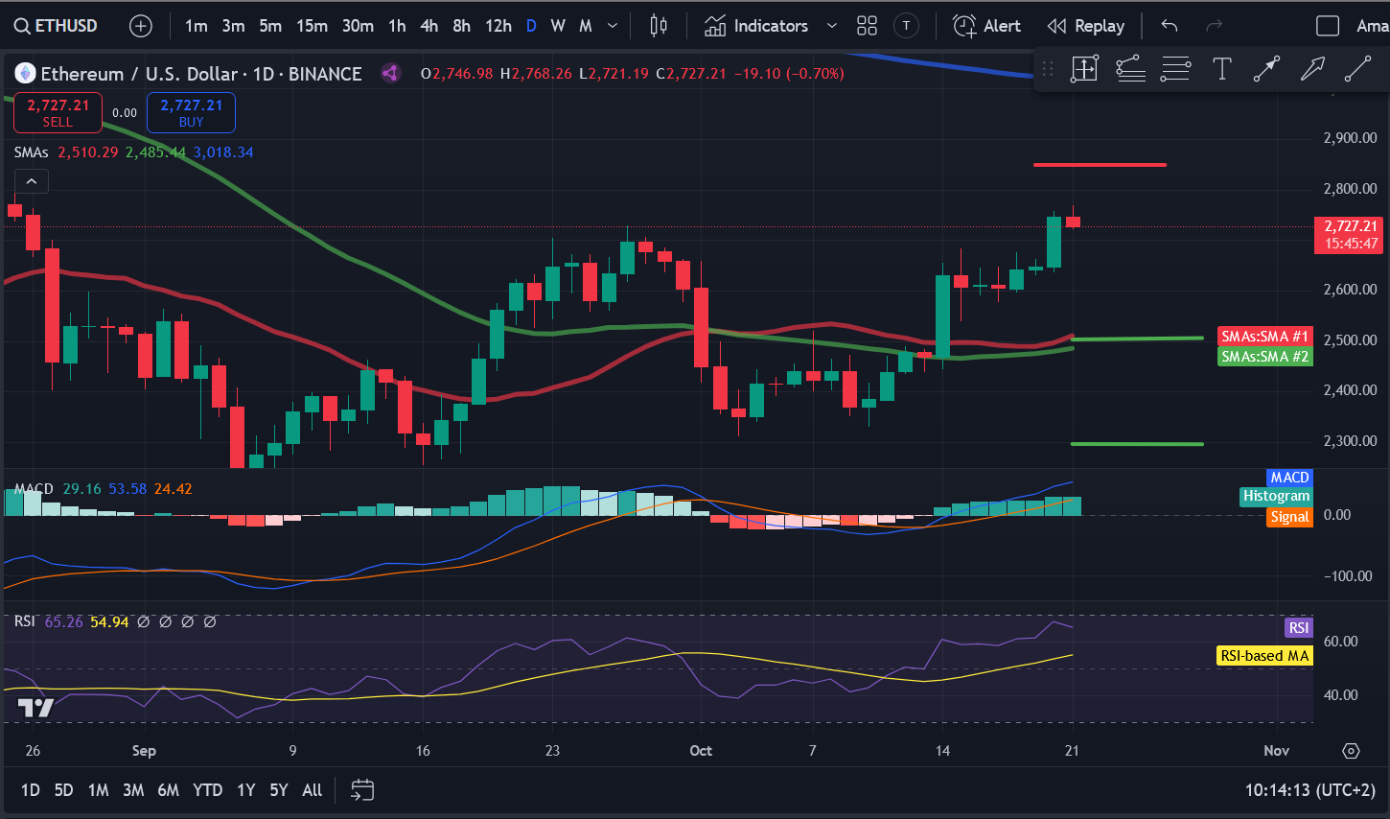Switch to the 4h timeframe
The height and width of the screenshot is (819, 1390).
429,26
